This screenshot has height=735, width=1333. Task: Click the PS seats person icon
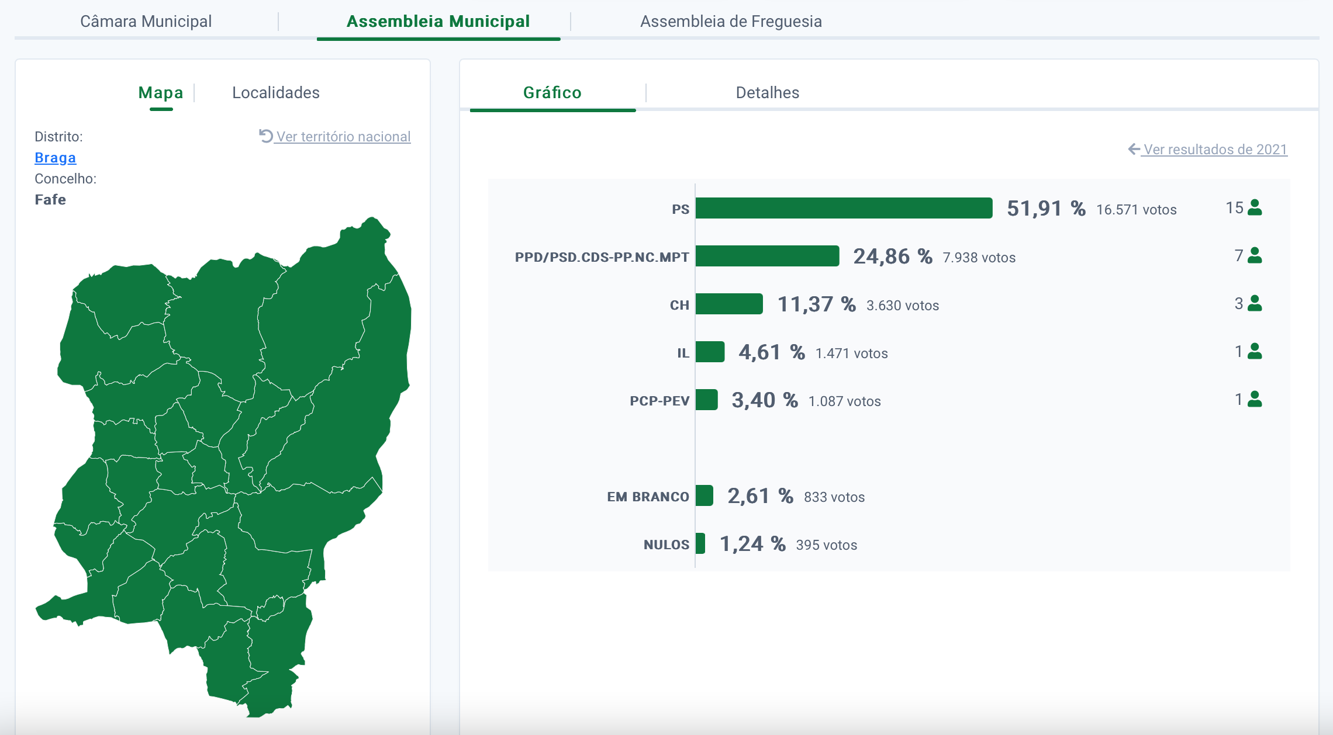coord(1255,207)
